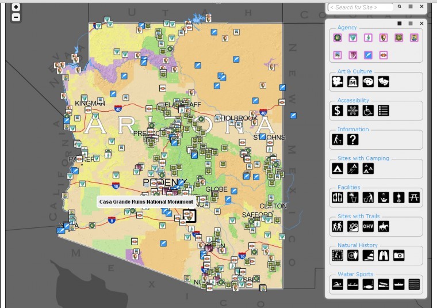This screenshot has width=437, height=308.
Task: Click fourth Facilities icon beside trash icon
Action: (x=384, y=197)
